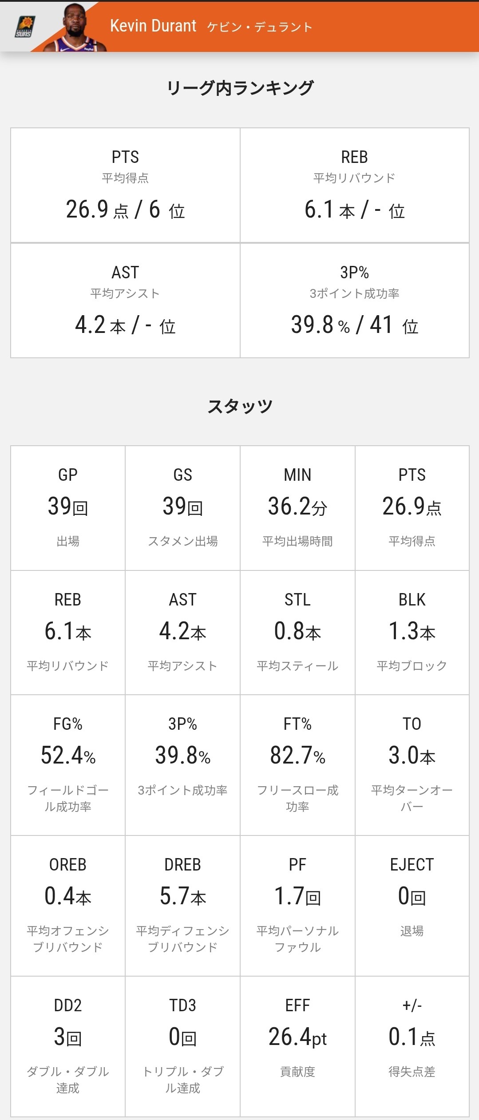Viewport: 479px width, 1120px height.
Task: Select the STL 0.8本 stat cell
Action: tap(297, 633)
